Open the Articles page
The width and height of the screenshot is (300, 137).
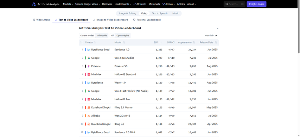pyautogui.click(x=181, y=4)
